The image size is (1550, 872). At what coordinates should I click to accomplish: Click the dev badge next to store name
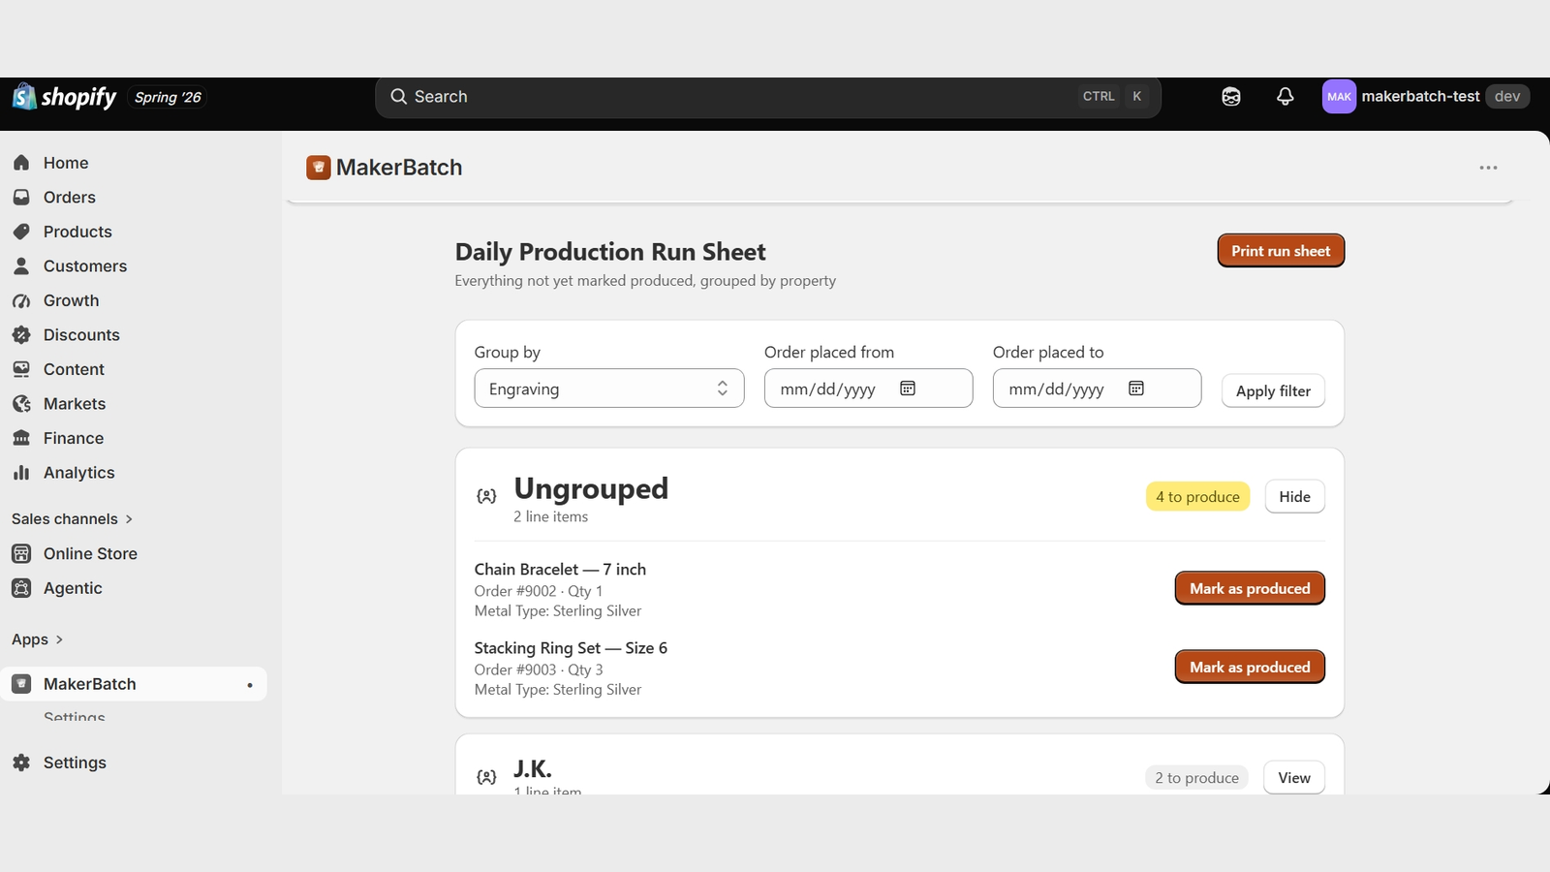pos(1507,97)
